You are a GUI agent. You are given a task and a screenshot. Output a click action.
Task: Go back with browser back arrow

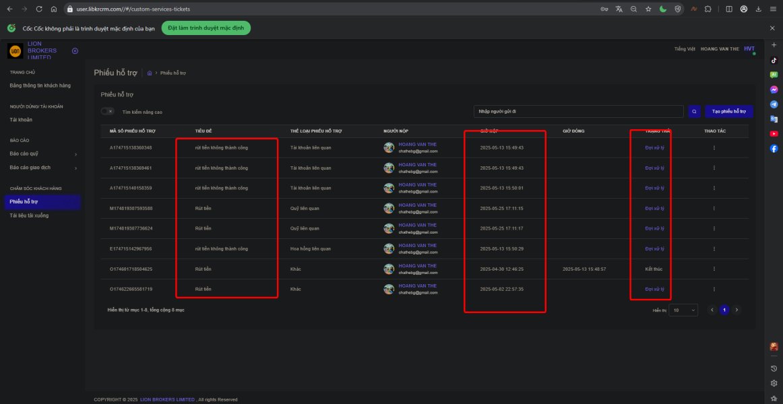pyautogui.click(x=9, y=9)
